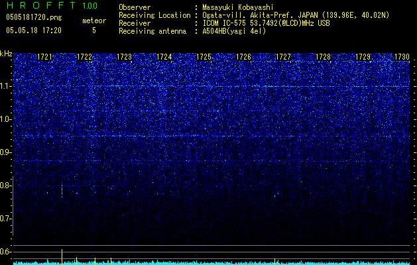Click the Receiver field label

click(135, 23)
